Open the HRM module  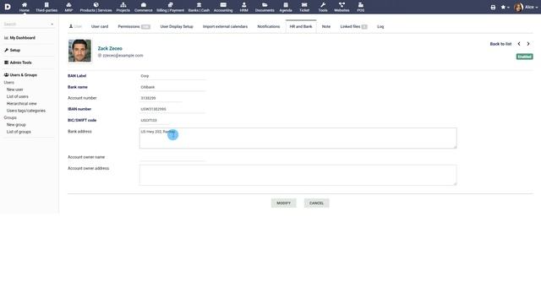pyautogui.click(x=244, y=7)
